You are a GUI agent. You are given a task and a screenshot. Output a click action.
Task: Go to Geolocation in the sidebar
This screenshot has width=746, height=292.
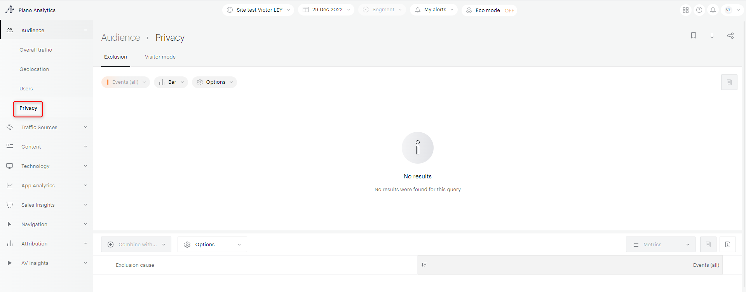(34, 69)
